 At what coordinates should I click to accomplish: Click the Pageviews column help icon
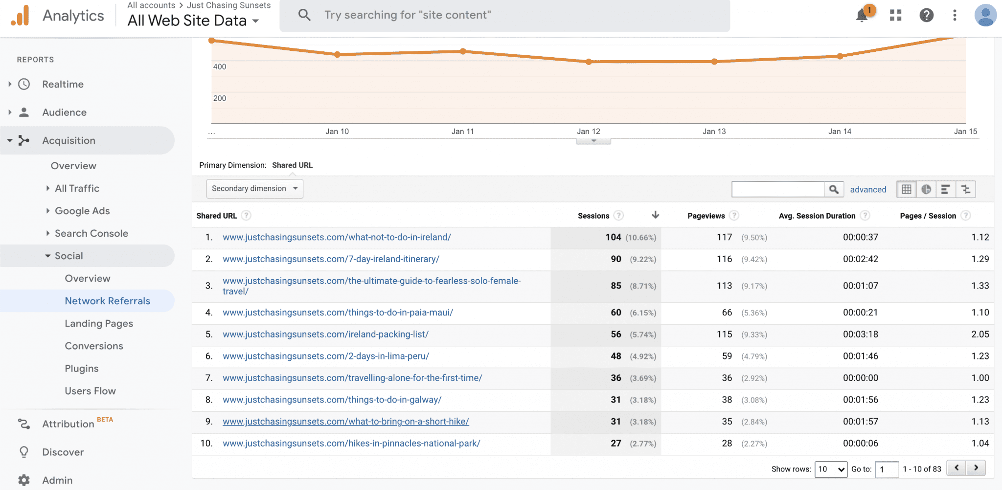click(x=734, y=215)
